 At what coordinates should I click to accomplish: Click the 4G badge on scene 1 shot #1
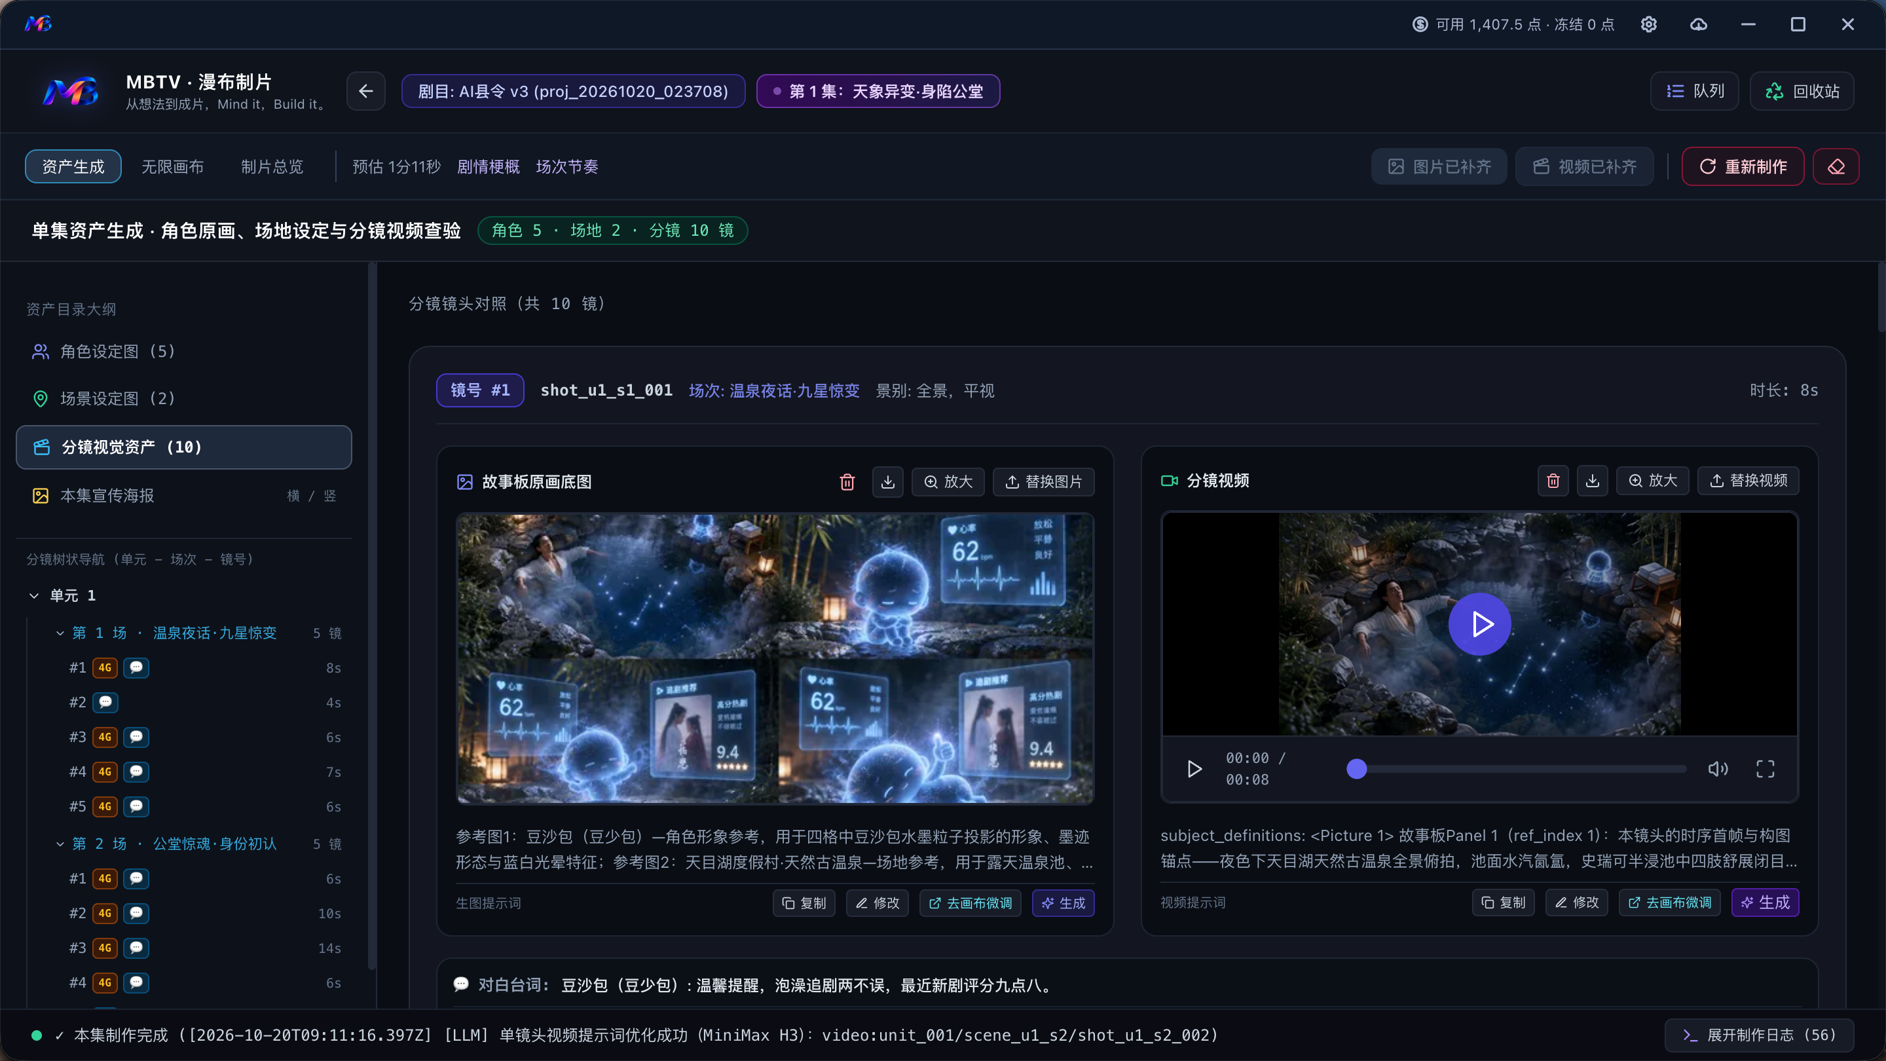[105, 668]
